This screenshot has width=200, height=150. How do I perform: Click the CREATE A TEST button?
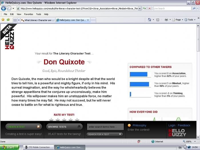tap(24, 127)
